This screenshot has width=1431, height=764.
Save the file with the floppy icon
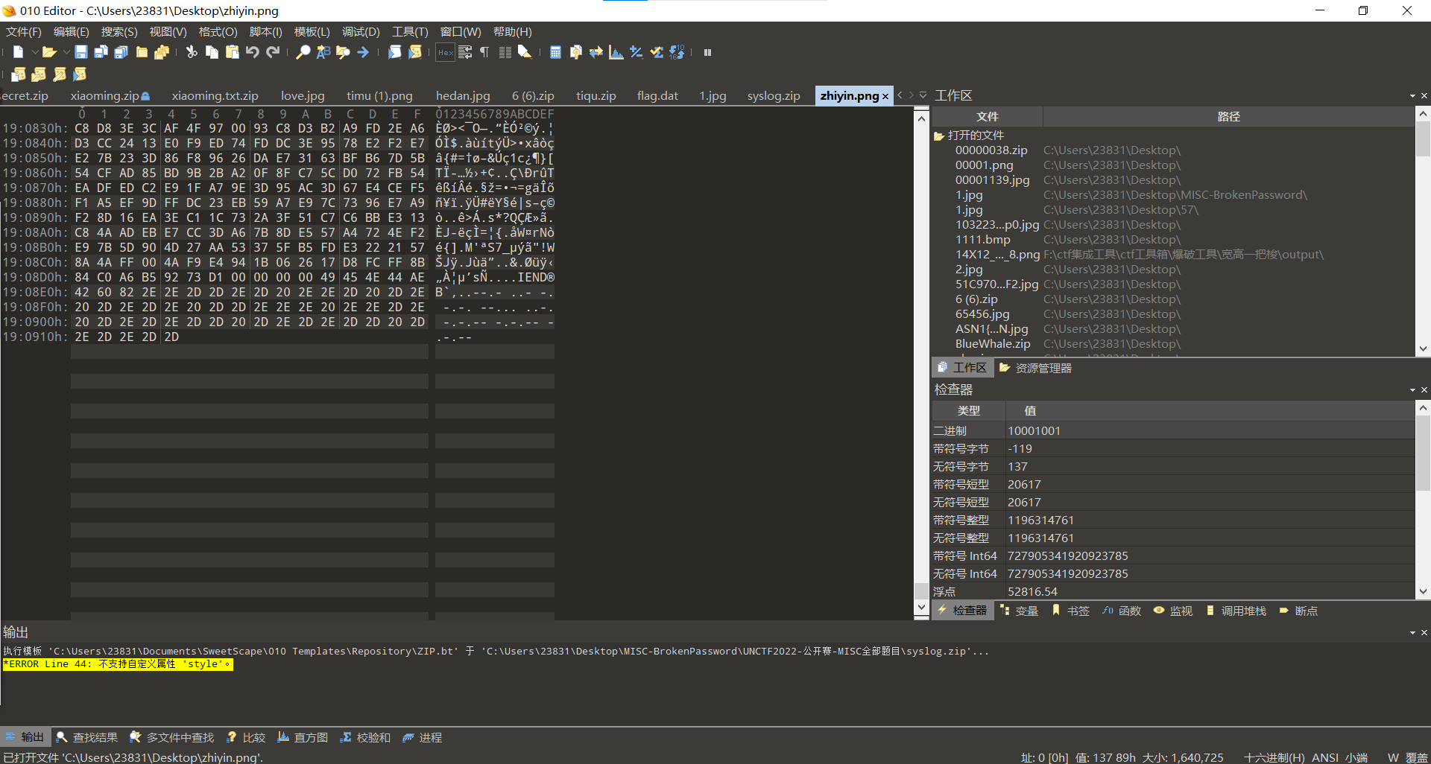click(x=81, y=52)
